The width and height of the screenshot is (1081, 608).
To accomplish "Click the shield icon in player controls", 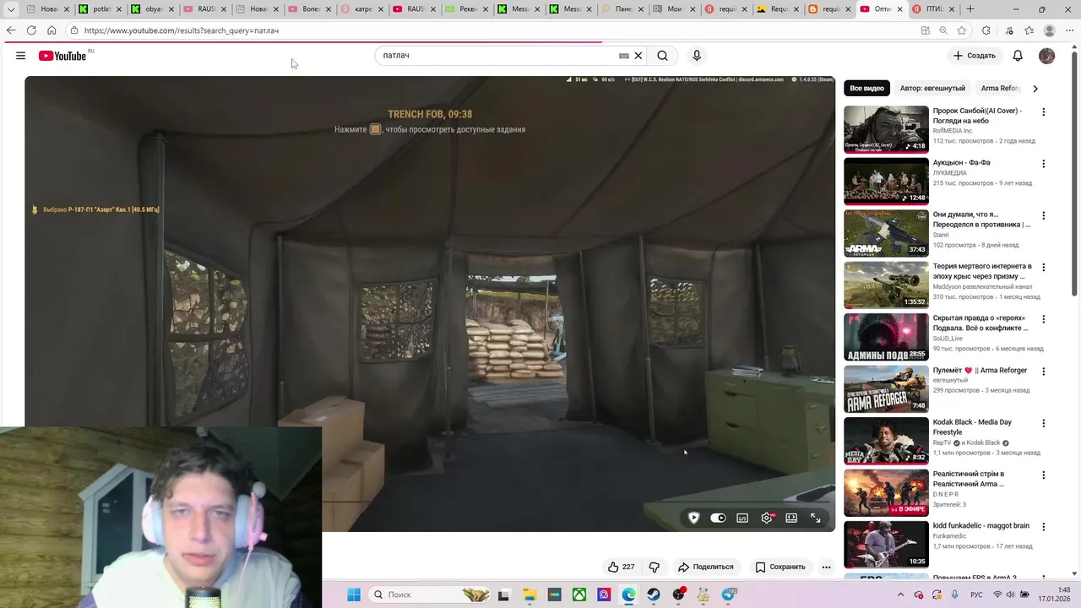I will pos(693,518).
